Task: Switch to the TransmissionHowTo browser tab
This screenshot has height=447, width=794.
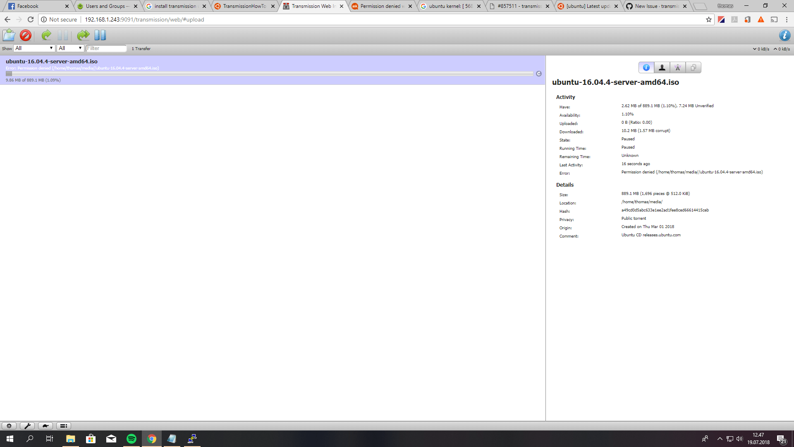Action: (x=244, y=6)
